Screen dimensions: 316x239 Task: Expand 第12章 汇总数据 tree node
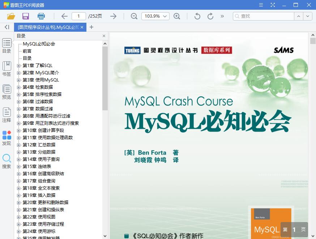[x=18, y=145]
